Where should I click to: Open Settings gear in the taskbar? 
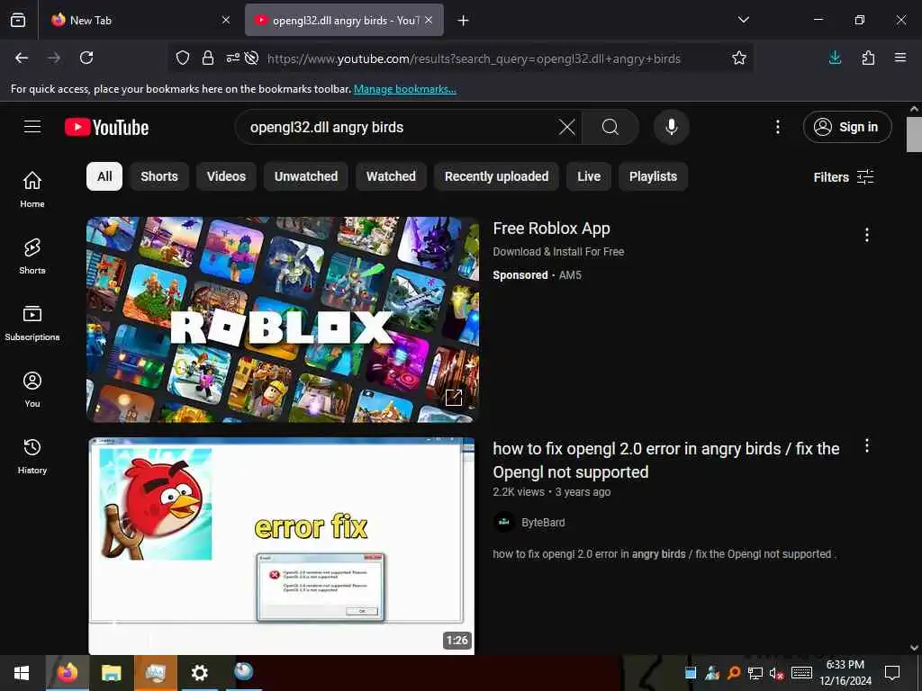pos(199,673)
